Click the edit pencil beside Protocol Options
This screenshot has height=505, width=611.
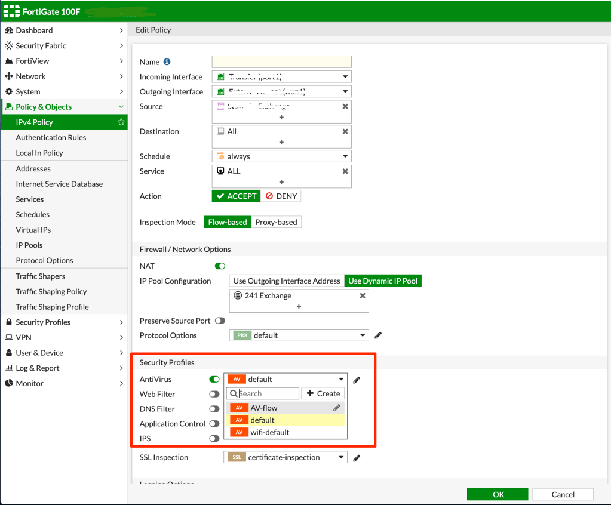point(378,335)
